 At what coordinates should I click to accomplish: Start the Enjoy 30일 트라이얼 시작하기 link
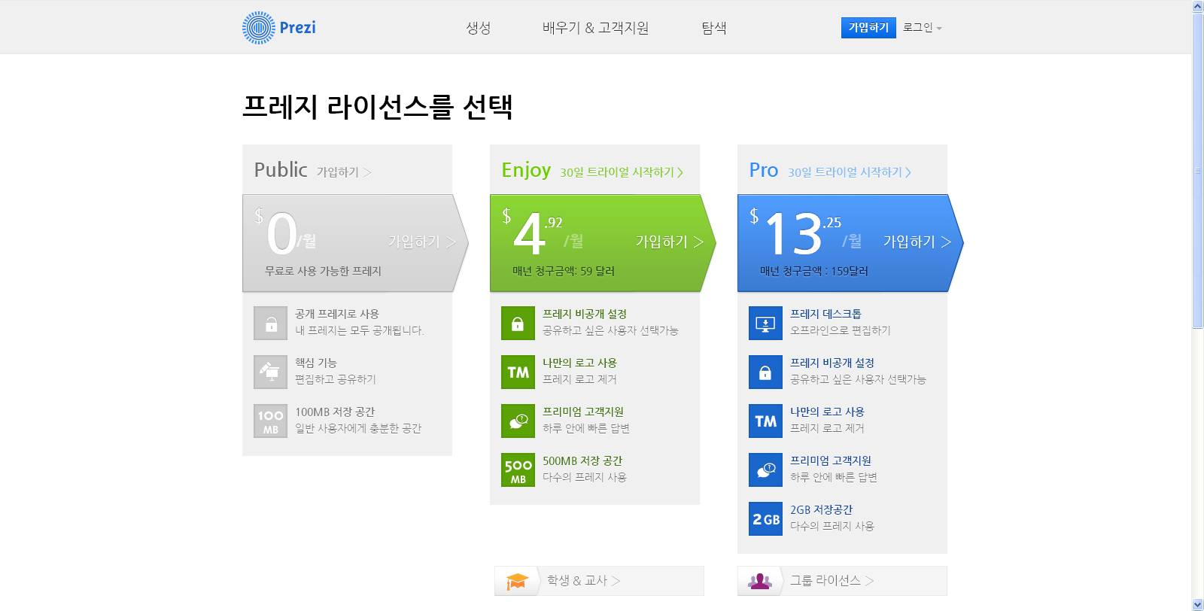(x=622, y=172)
